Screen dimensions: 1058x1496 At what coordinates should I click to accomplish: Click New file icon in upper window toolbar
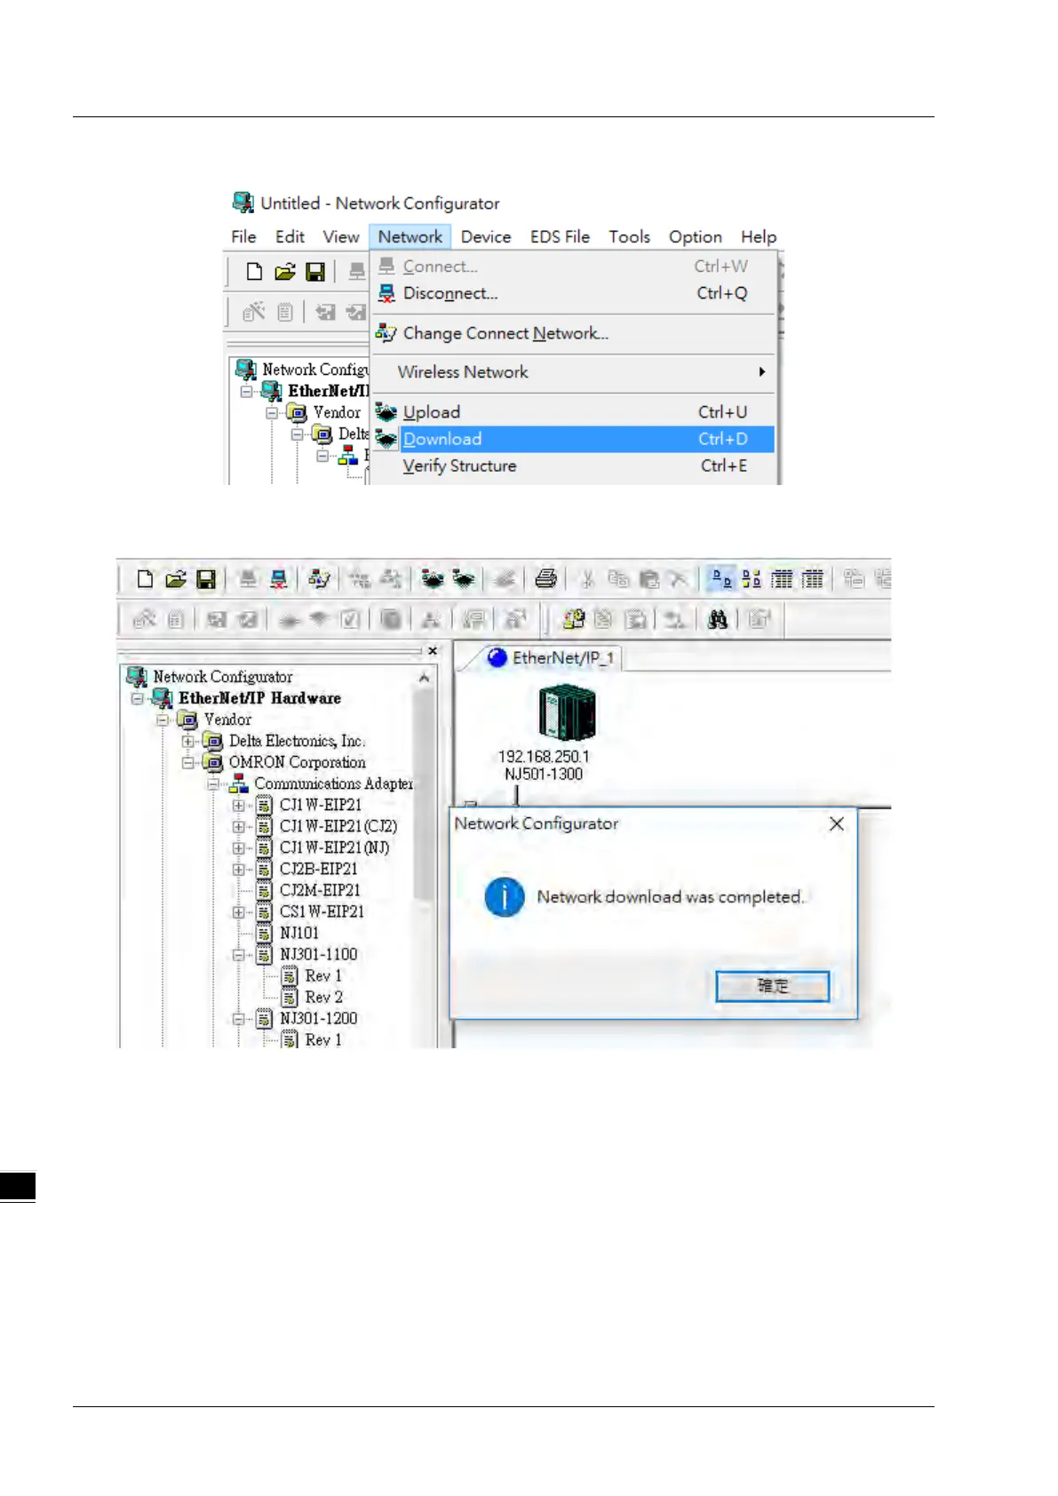coord(254,272)
